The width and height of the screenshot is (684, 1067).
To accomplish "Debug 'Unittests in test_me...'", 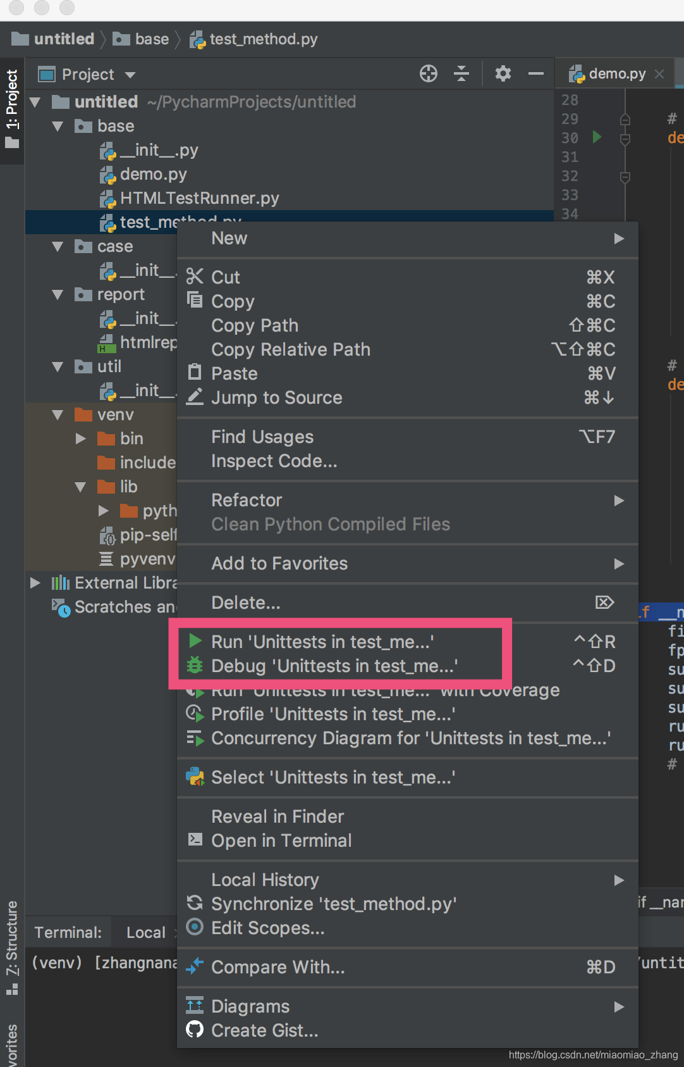I will pos(408,666).
